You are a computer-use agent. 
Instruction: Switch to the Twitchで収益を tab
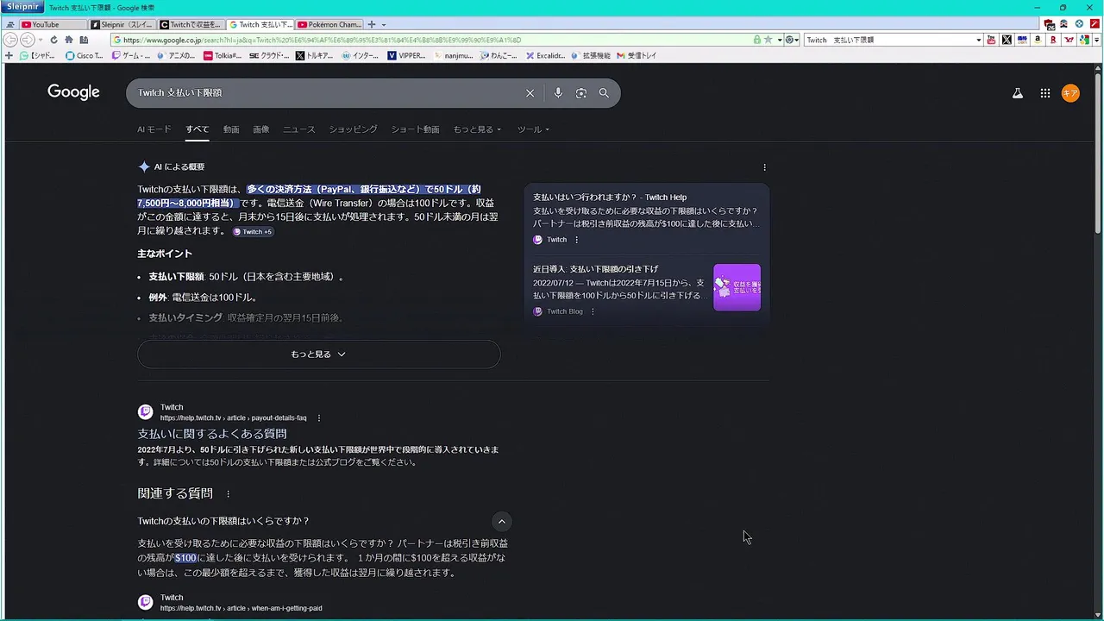pos(191,24)
